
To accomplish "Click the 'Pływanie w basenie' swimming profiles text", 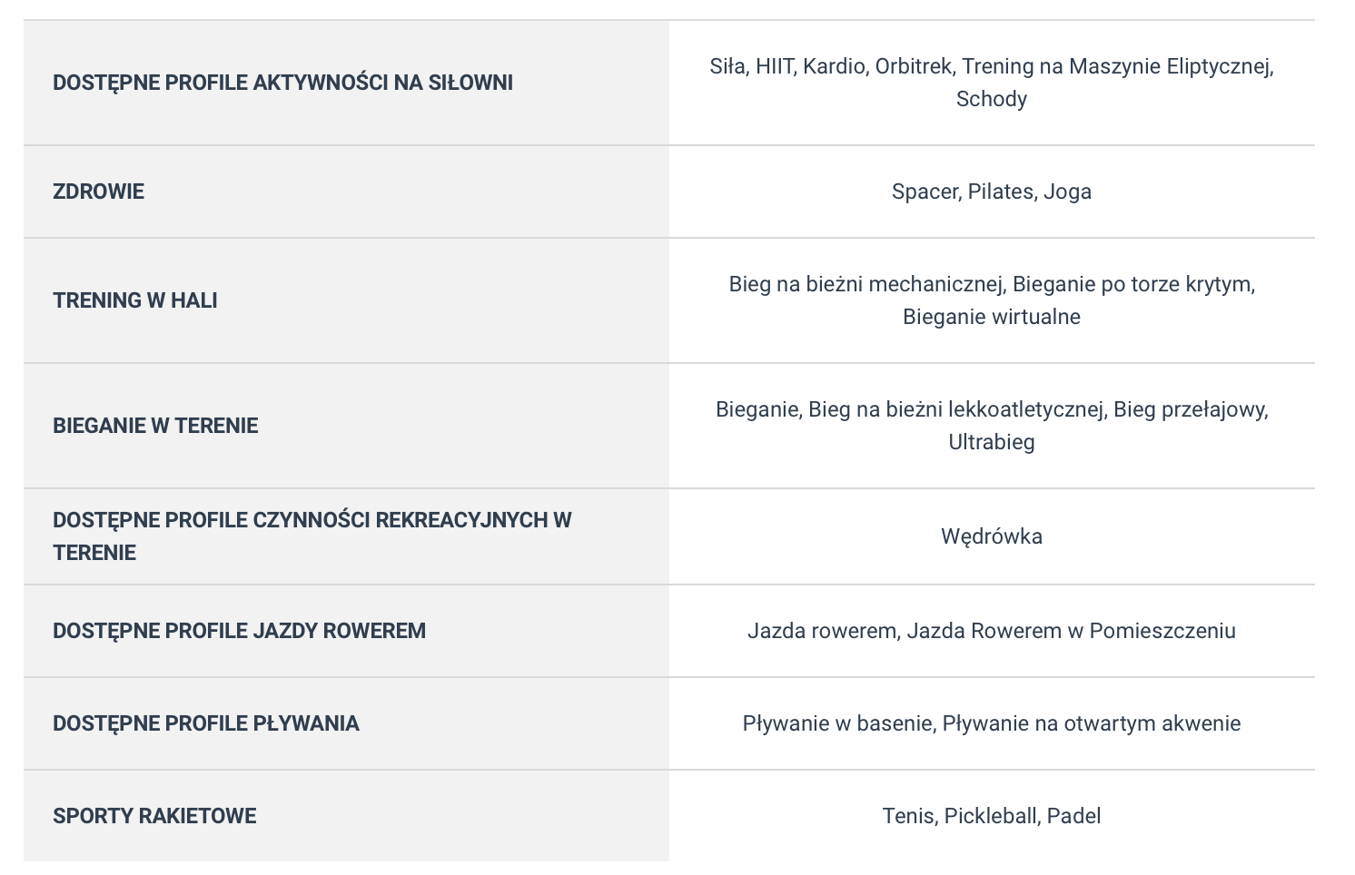I will tap(838, 723).
